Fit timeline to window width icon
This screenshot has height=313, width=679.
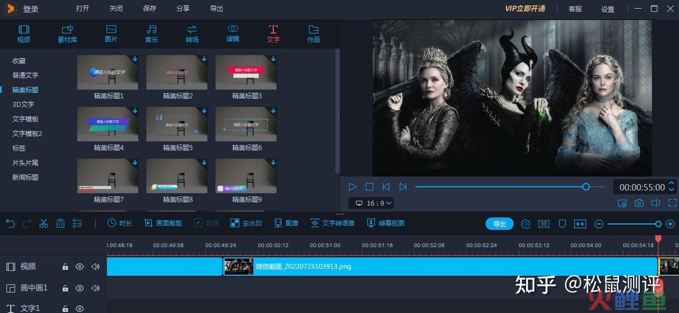pos(580,224)
